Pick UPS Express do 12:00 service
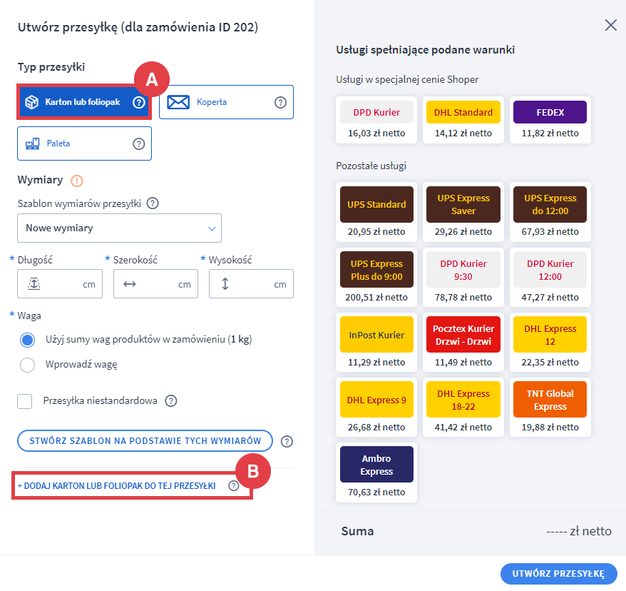 pos(550,212)
